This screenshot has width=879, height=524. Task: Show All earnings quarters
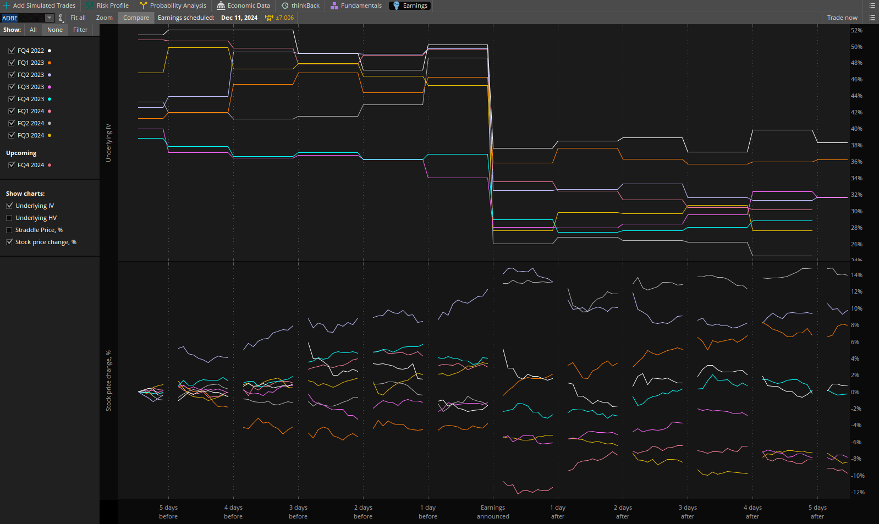[x=33, y=30]
